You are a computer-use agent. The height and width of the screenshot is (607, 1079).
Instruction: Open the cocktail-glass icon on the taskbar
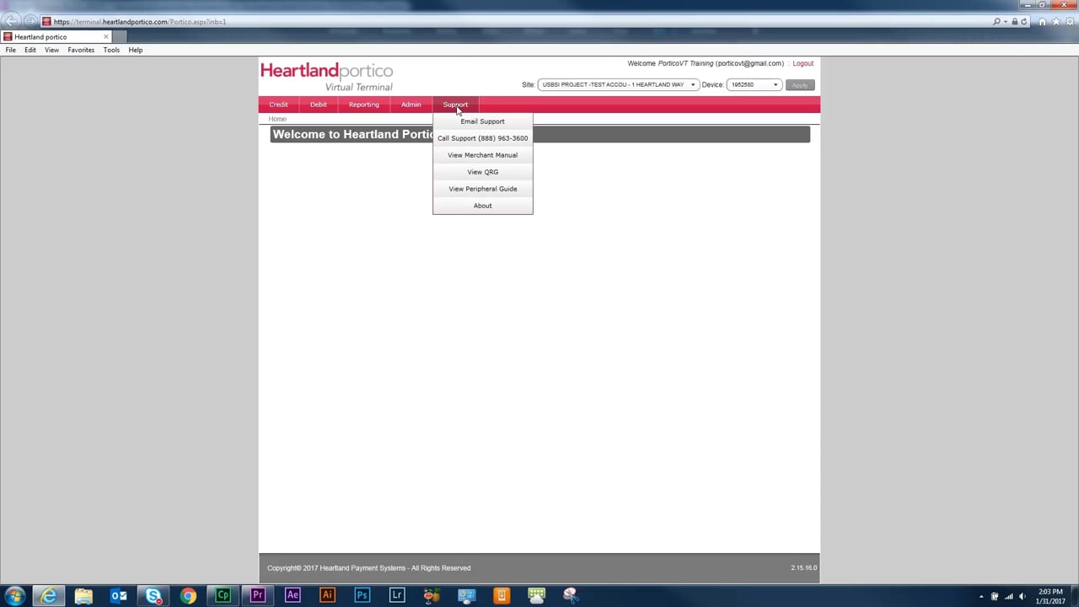click(x=432, y=596)
